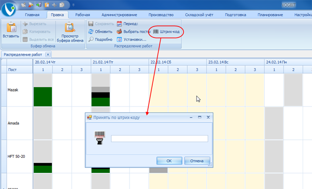
Task: Switch to the Рабочая ribbon tab
Action: (83, 15)
